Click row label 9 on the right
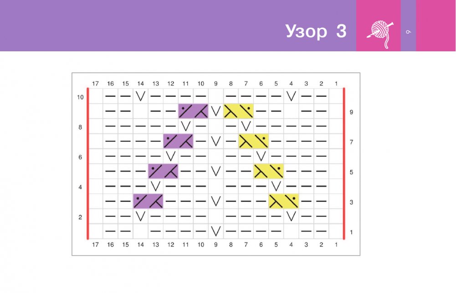 [351, 112]
